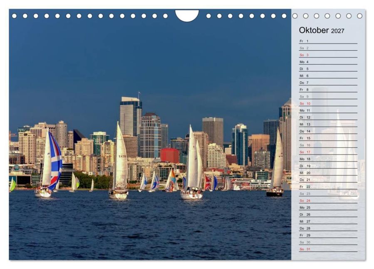The height and width of the screenshot is (269, 374).
Task: Select the "Mi 13" date entry
Action: tap(328, 124)
